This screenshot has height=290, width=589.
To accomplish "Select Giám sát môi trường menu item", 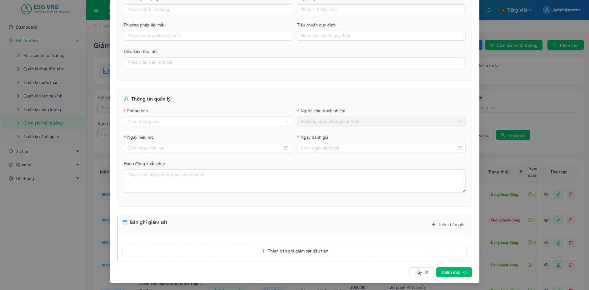I will click(43, 123).
